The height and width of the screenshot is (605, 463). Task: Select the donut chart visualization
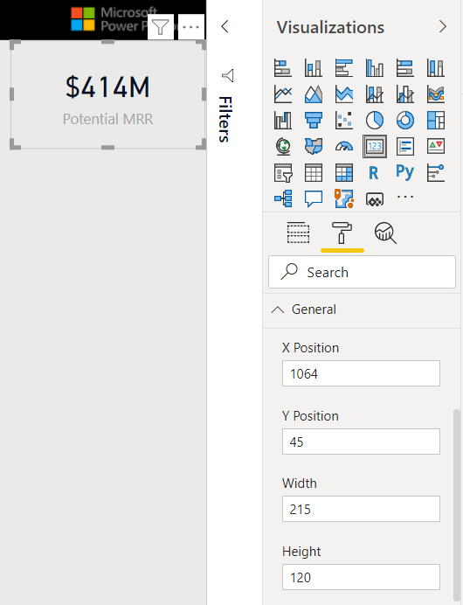tap(404, 121)
